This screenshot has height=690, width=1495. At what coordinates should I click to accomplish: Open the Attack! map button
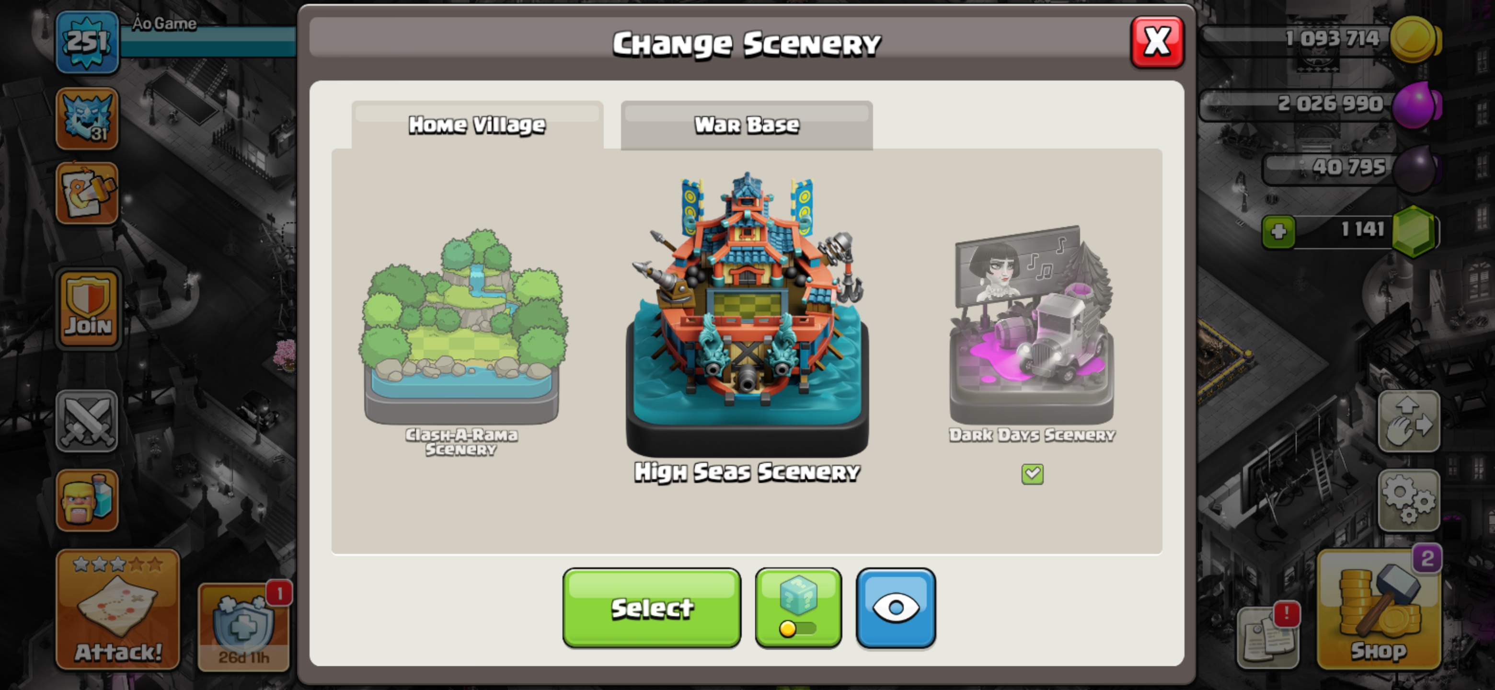pyautogui.click(x=118, y=609)
